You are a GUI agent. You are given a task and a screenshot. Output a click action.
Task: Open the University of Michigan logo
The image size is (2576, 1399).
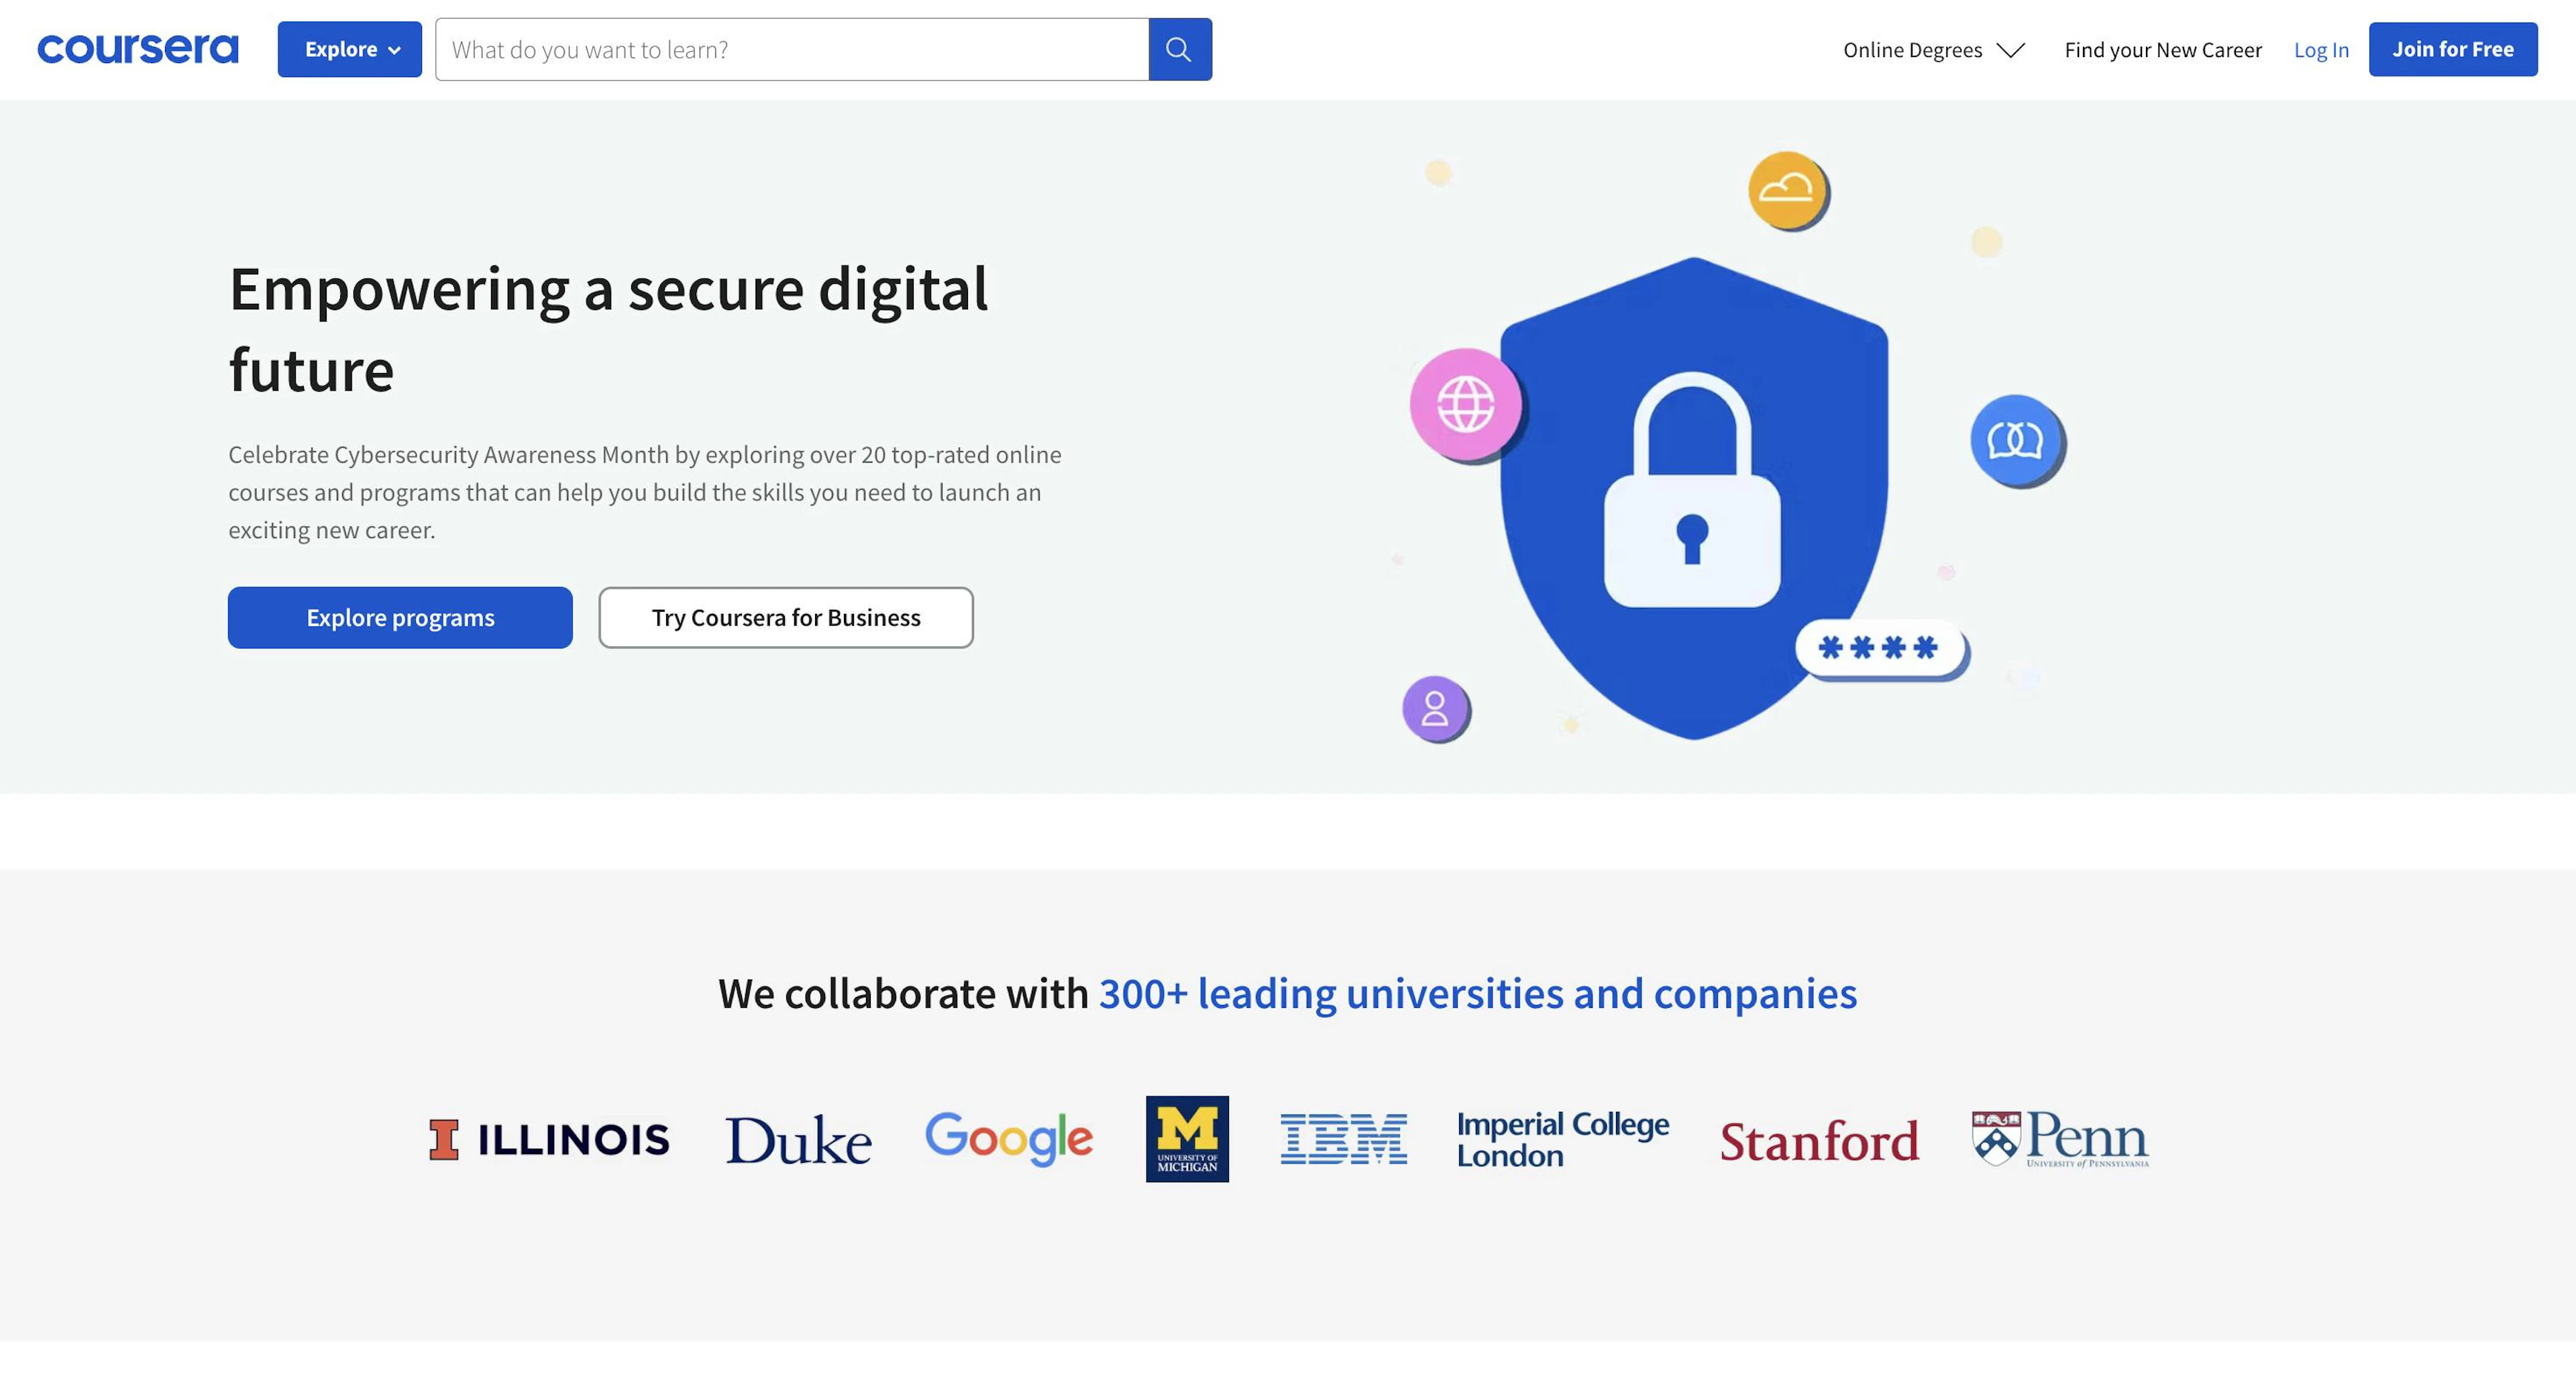click(x=1187, y=1139)
